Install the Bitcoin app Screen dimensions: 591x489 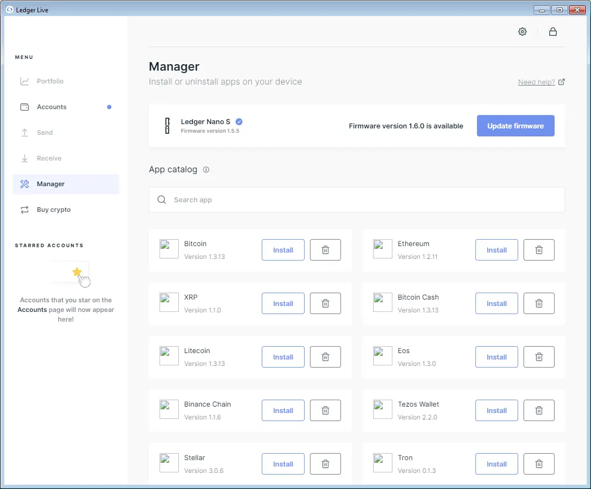(283, 250)
